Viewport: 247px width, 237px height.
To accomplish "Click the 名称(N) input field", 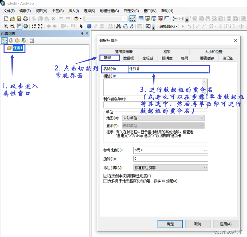I will [168, 69].
